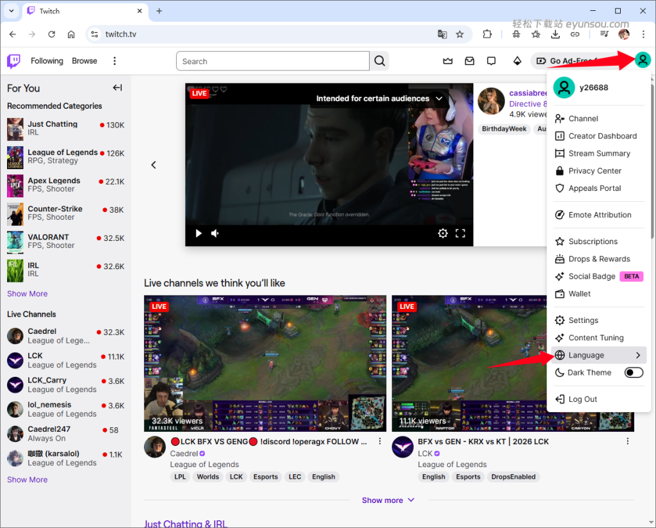The image size is (656, 528).
Task: Open Subscriptions menu item
Action: (599, 242)
